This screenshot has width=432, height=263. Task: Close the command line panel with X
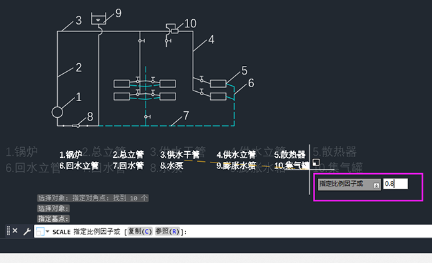pos(15,231)
